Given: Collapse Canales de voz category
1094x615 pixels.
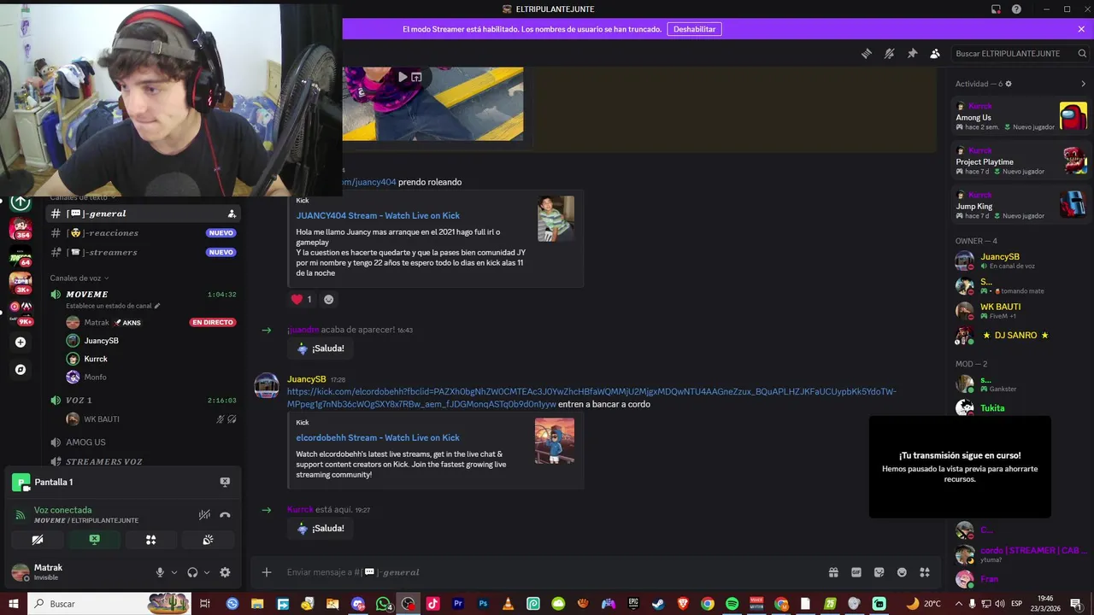Looking at the screenshot, I should tap(79, 278).
